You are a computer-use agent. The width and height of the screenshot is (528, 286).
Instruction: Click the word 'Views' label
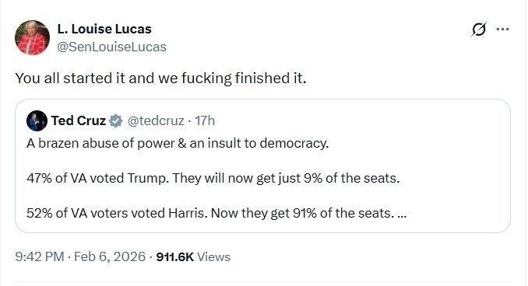[214, 257]
